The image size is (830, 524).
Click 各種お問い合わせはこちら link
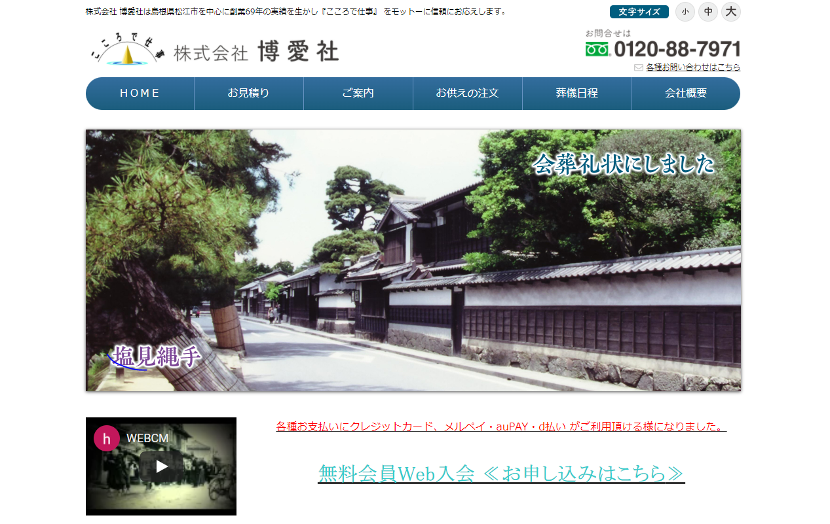coord(693,67)
